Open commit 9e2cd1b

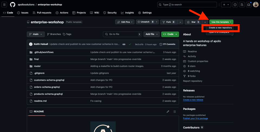(139, 44)
